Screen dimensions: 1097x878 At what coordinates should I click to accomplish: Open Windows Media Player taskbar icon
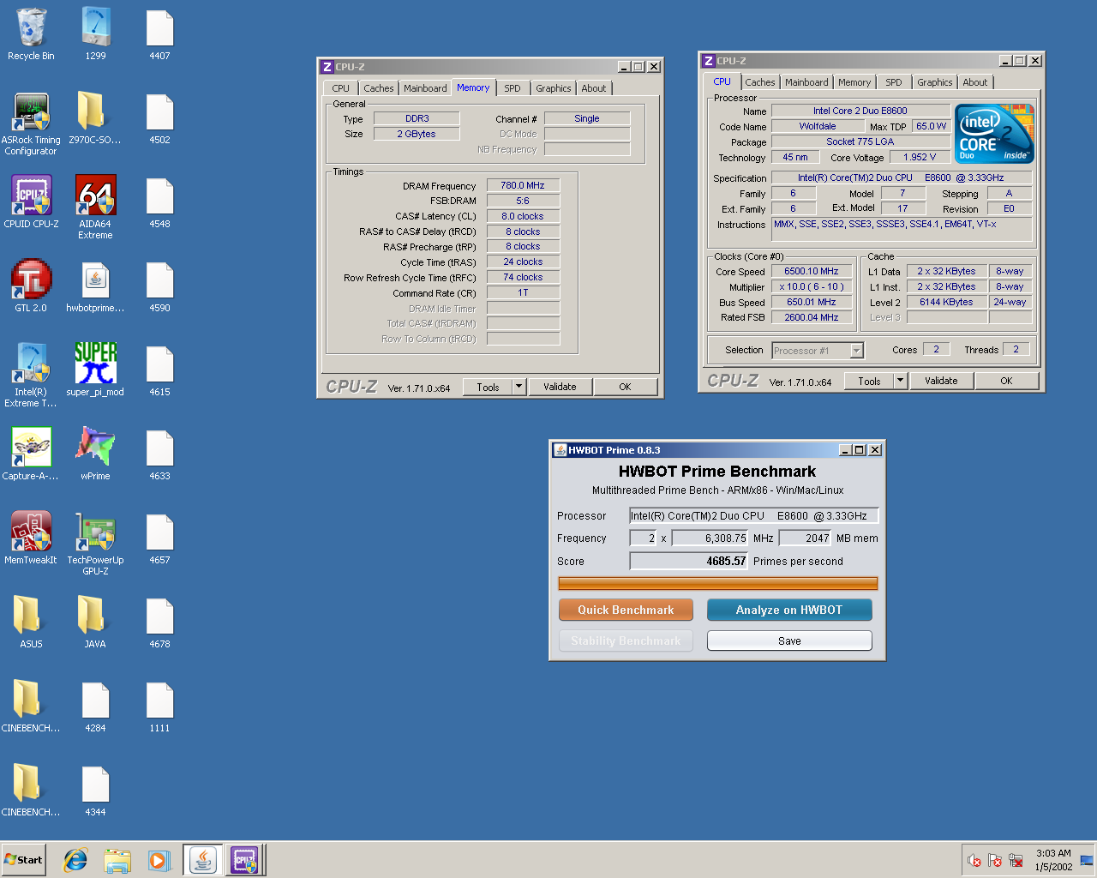pos(159,860)
